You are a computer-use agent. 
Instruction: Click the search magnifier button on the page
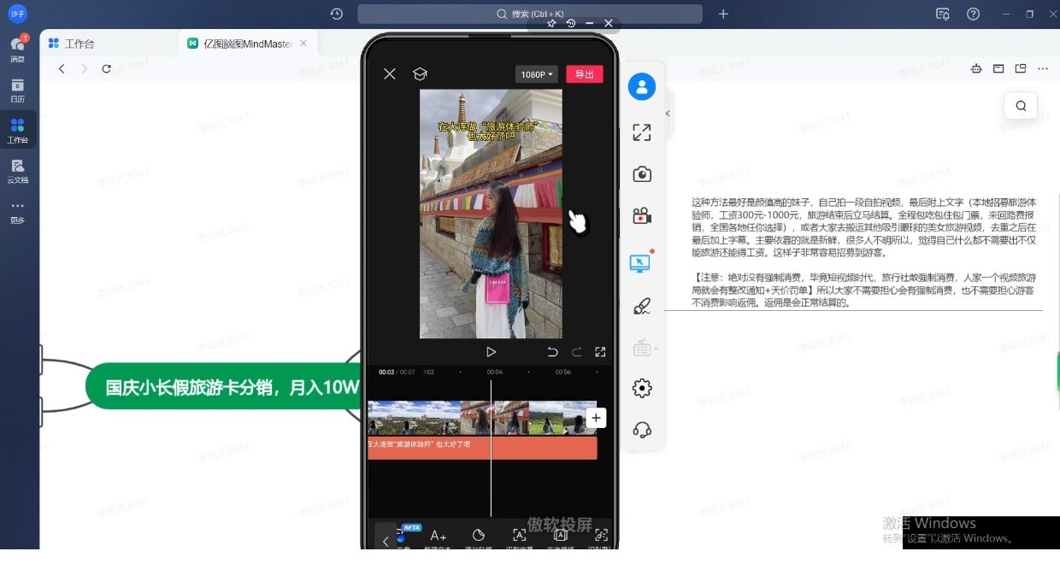(x=1021, y=106)
